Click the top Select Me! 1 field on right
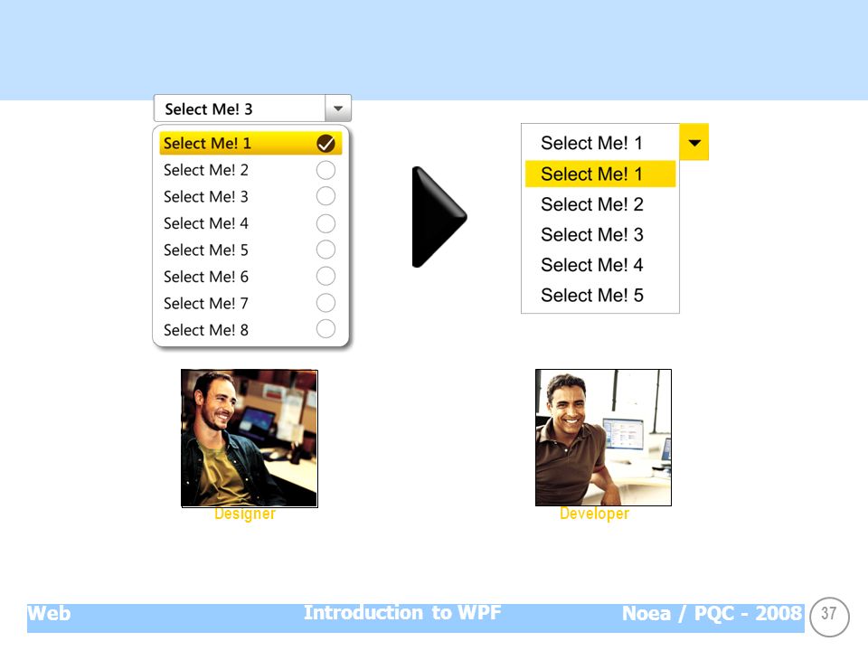The image size is (868, 651). 600,142
